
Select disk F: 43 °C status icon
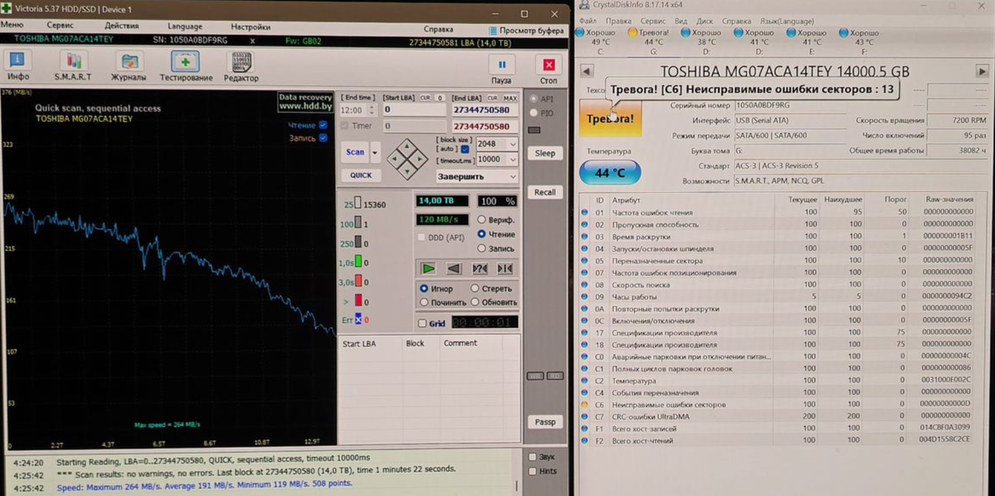click(x=844, y=33)
